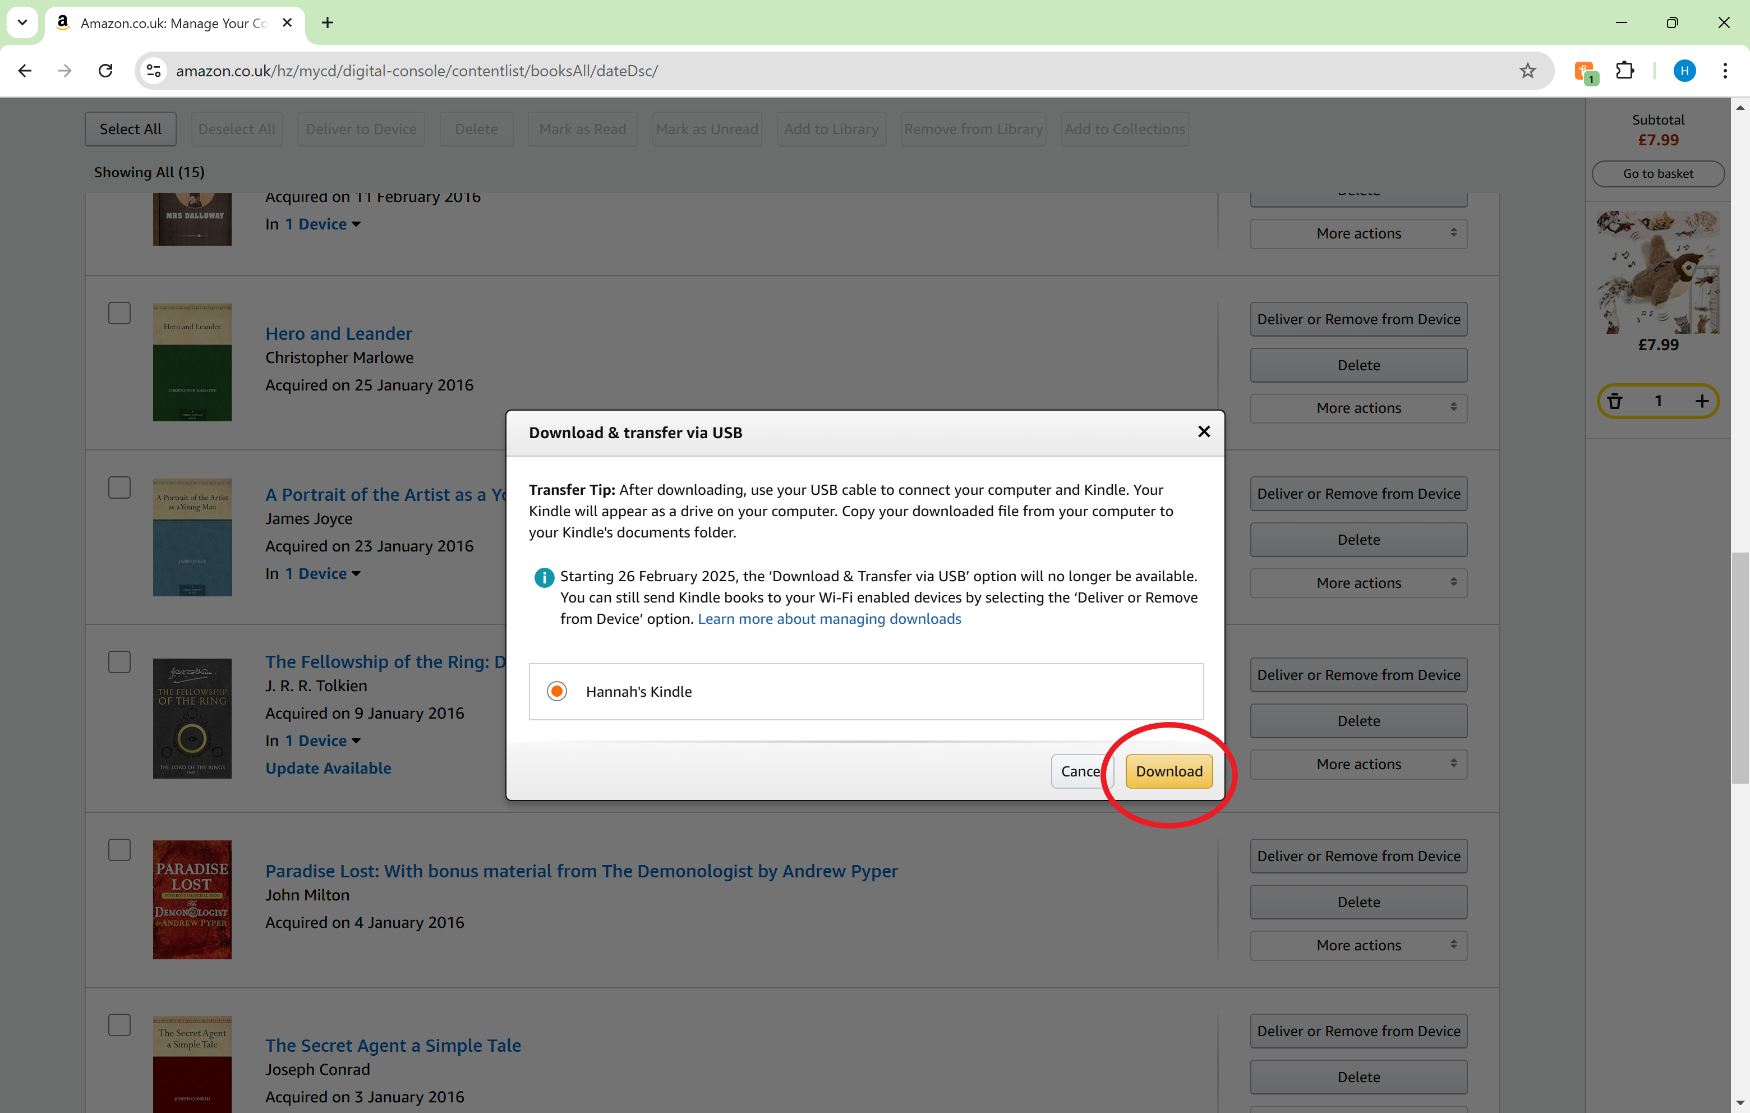Go to basket from the sidebar
This screenshot has height=1113, width=1750.
tap(1657, 174)
